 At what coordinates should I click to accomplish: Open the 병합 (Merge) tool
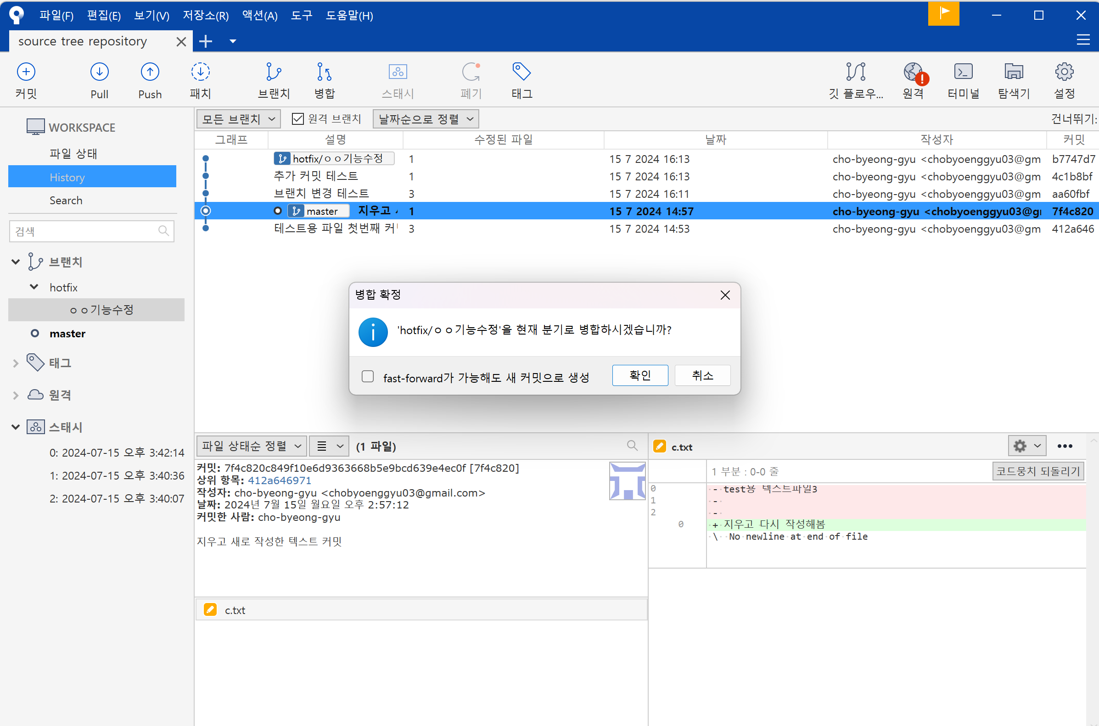click(x=324, y=80)
